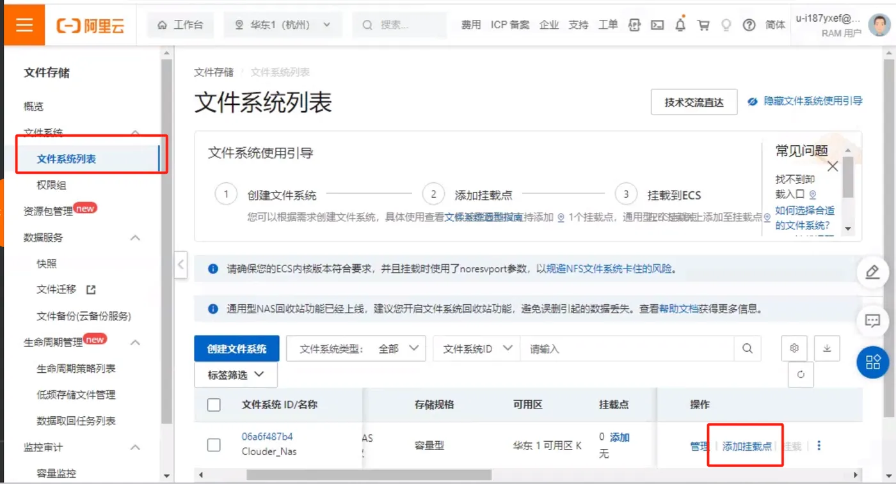Image resolution: width=896 pixels, height=484 pixels.
Task: Open 快照 in sidebar
Action: point(47,263)
